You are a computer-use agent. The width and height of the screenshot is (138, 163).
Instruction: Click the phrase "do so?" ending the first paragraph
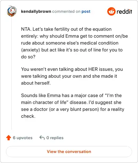[x=28, y=57]
